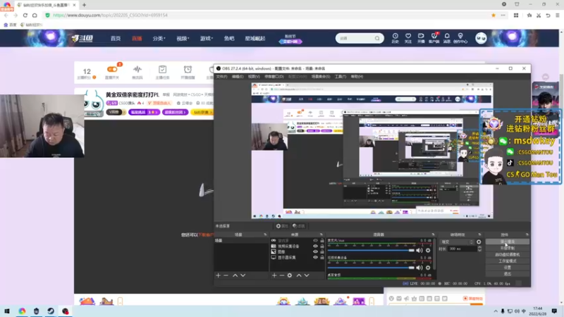
Task: Add a new scene with plus icon
Action: pyautogui.click(x=218, y=275)
